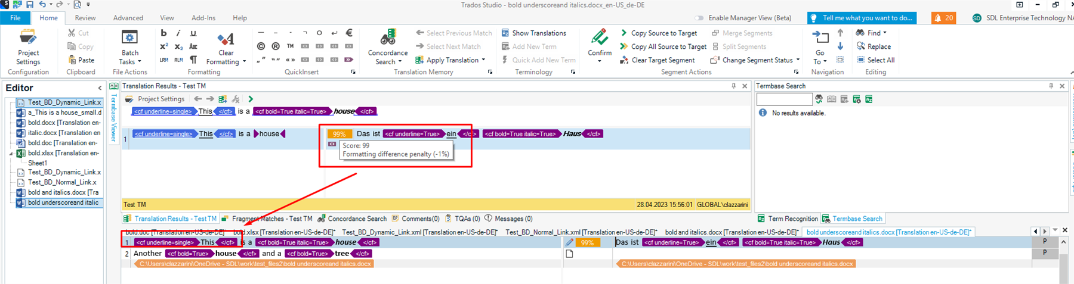Click Clear Target Segment

coord(658,60)
